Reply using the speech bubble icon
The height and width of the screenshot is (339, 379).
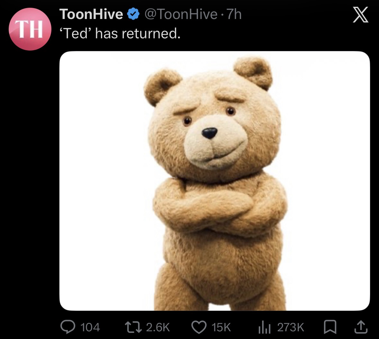coord(67,327)
